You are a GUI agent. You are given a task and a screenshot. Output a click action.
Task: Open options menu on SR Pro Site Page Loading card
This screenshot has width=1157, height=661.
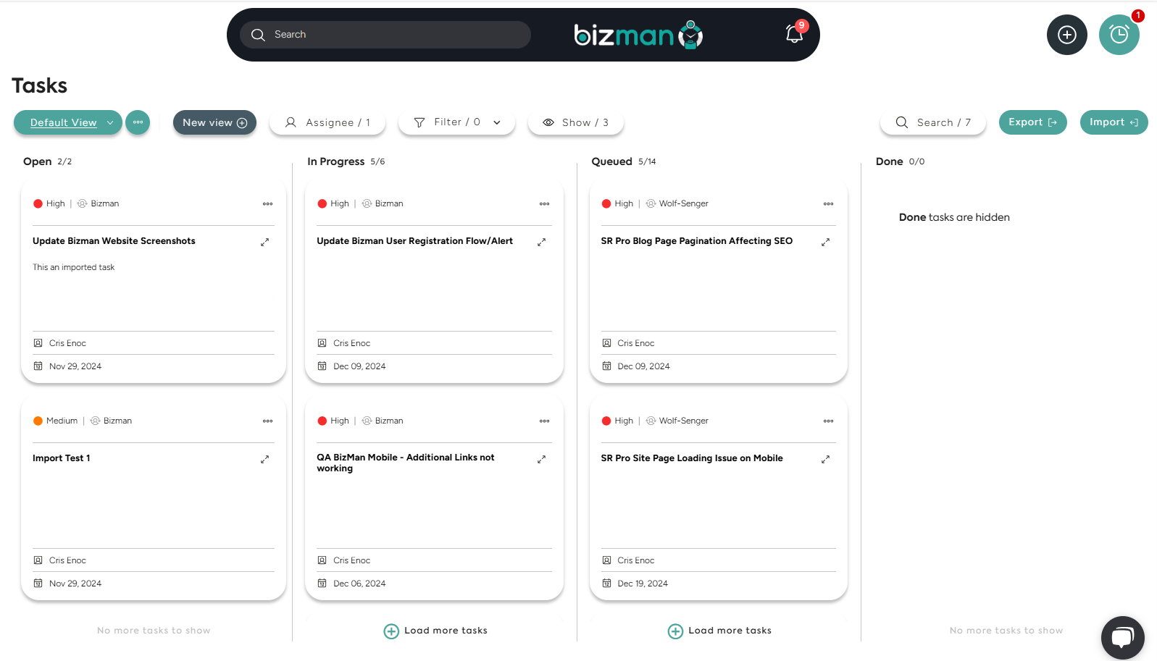828,421
